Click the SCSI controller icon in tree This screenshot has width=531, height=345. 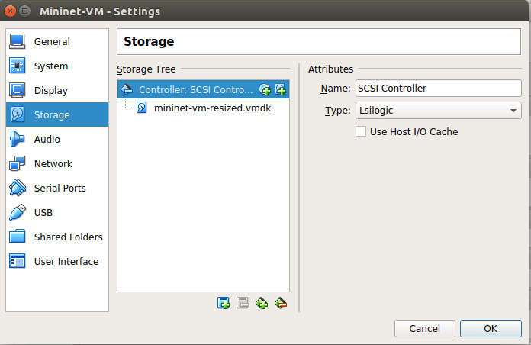(127, 89)
